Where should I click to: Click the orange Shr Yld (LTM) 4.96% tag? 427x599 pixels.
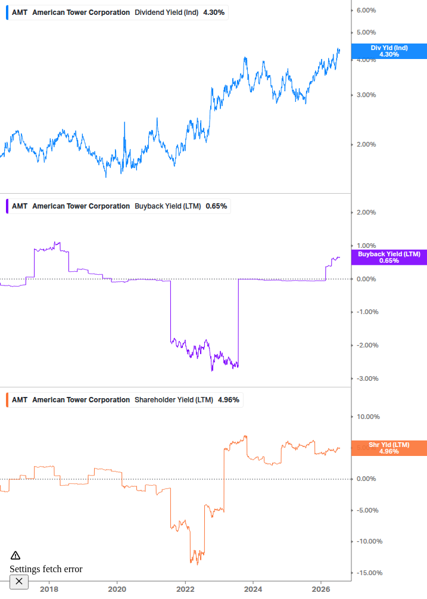pyautogui.click(x=389, y=448)
